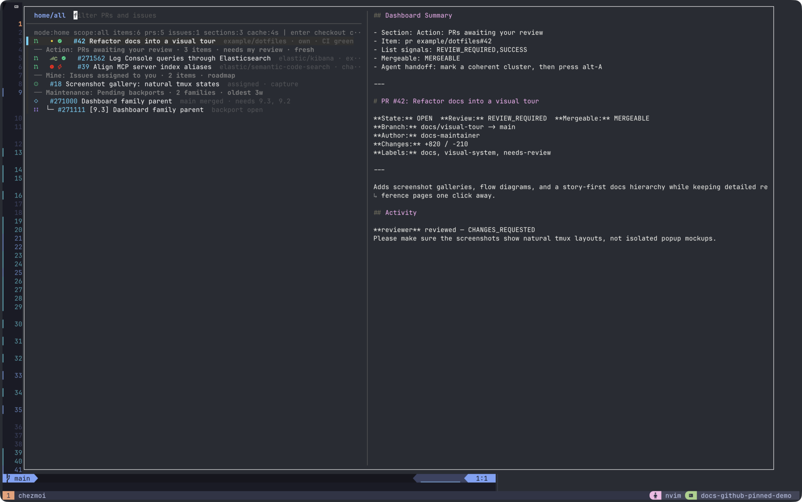
Task: Click the 'Activity' heading in preview pane
Action: coord(401,213)
